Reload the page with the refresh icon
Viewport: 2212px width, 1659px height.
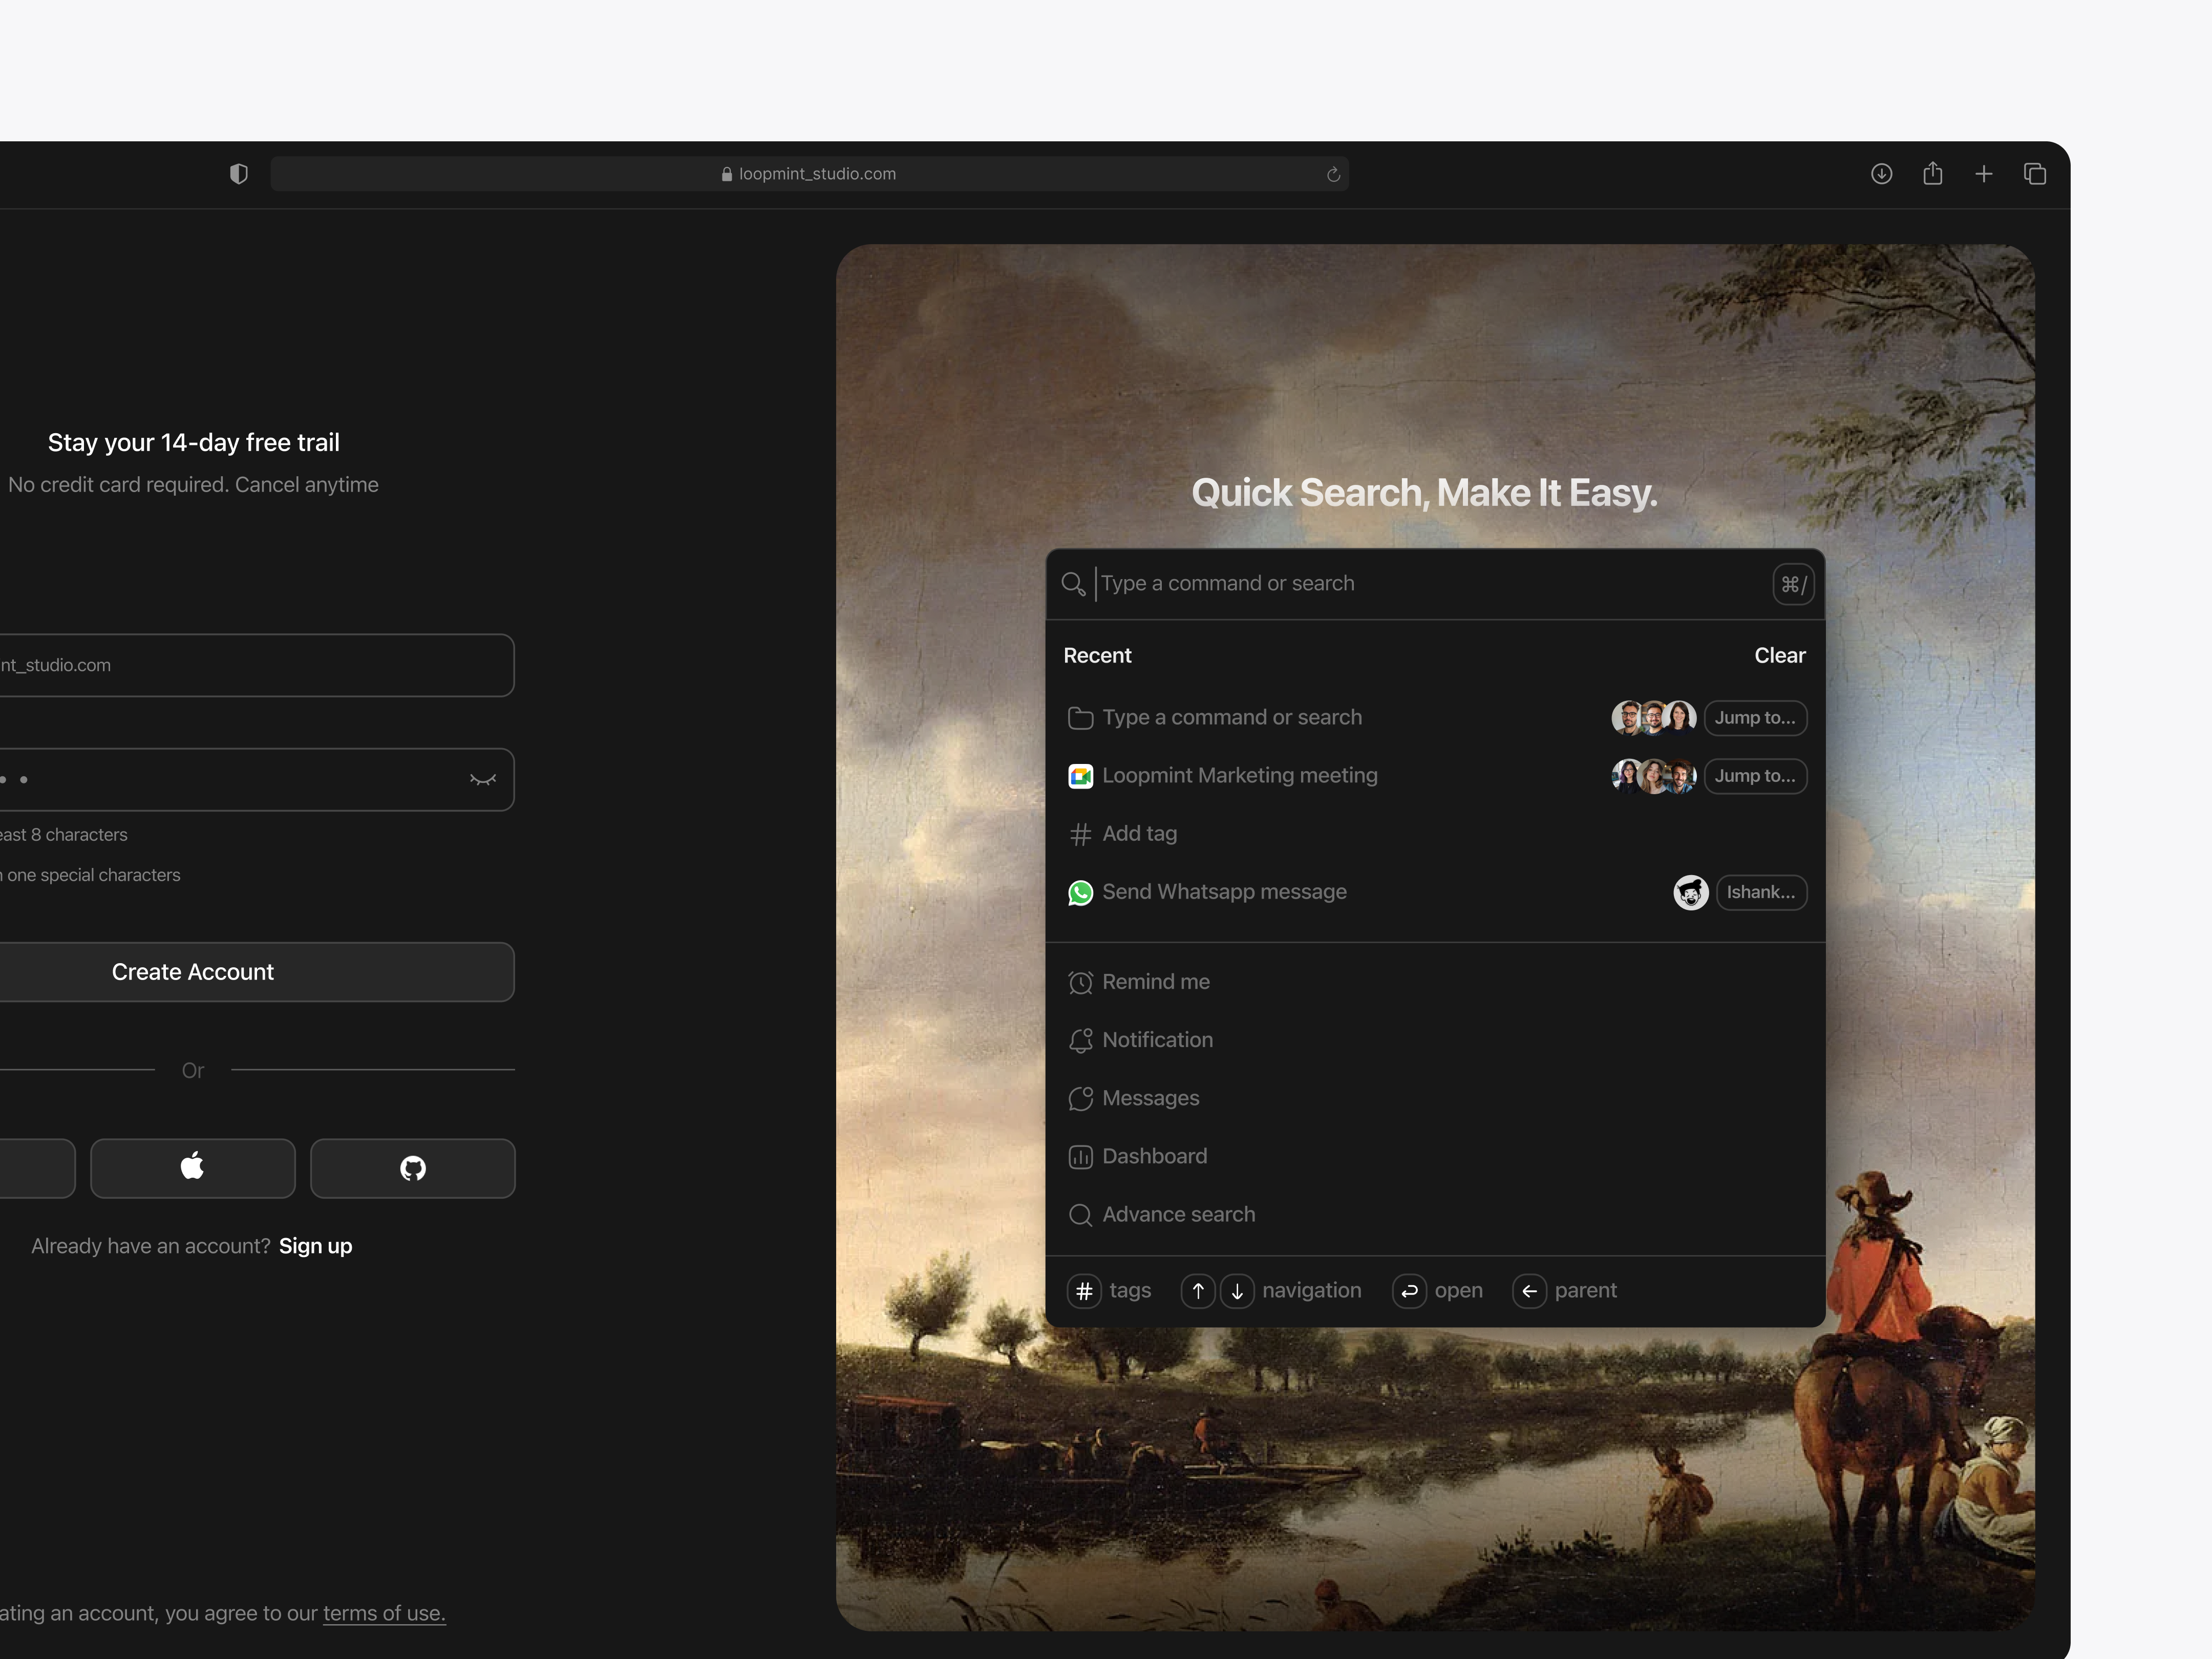pyautogui.click(x=1333, y=174)
